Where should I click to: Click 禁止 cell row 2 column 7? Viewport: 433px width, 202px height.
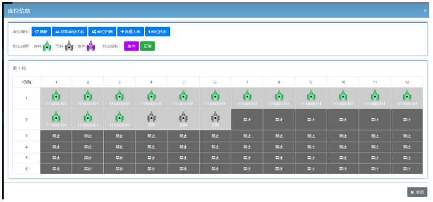click(247, 119)
